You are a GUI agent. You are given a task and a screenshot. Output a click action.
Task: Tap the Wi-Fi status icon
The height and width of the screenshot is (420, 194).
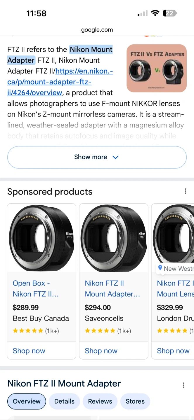tap(155, 13)
